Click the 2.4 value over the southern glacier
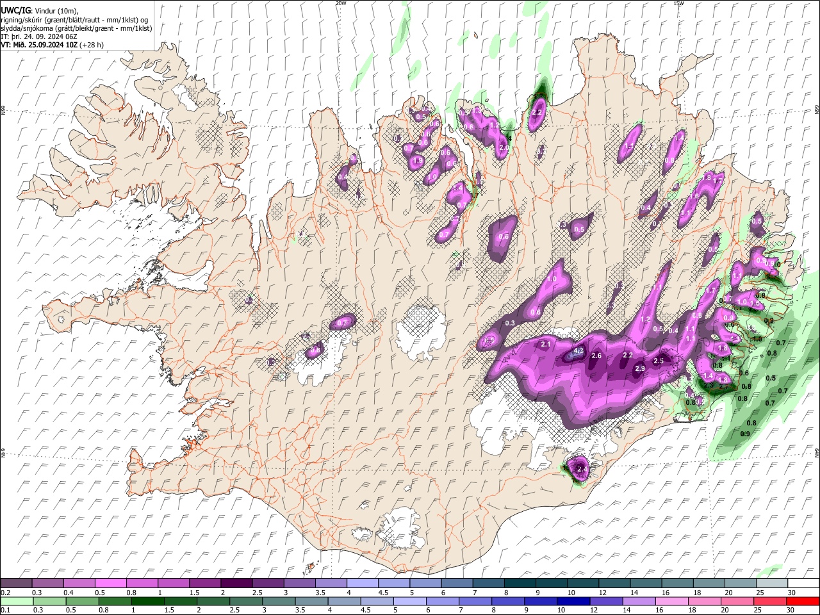This screenshot has width=820, height=615. [x=582, y=470]
